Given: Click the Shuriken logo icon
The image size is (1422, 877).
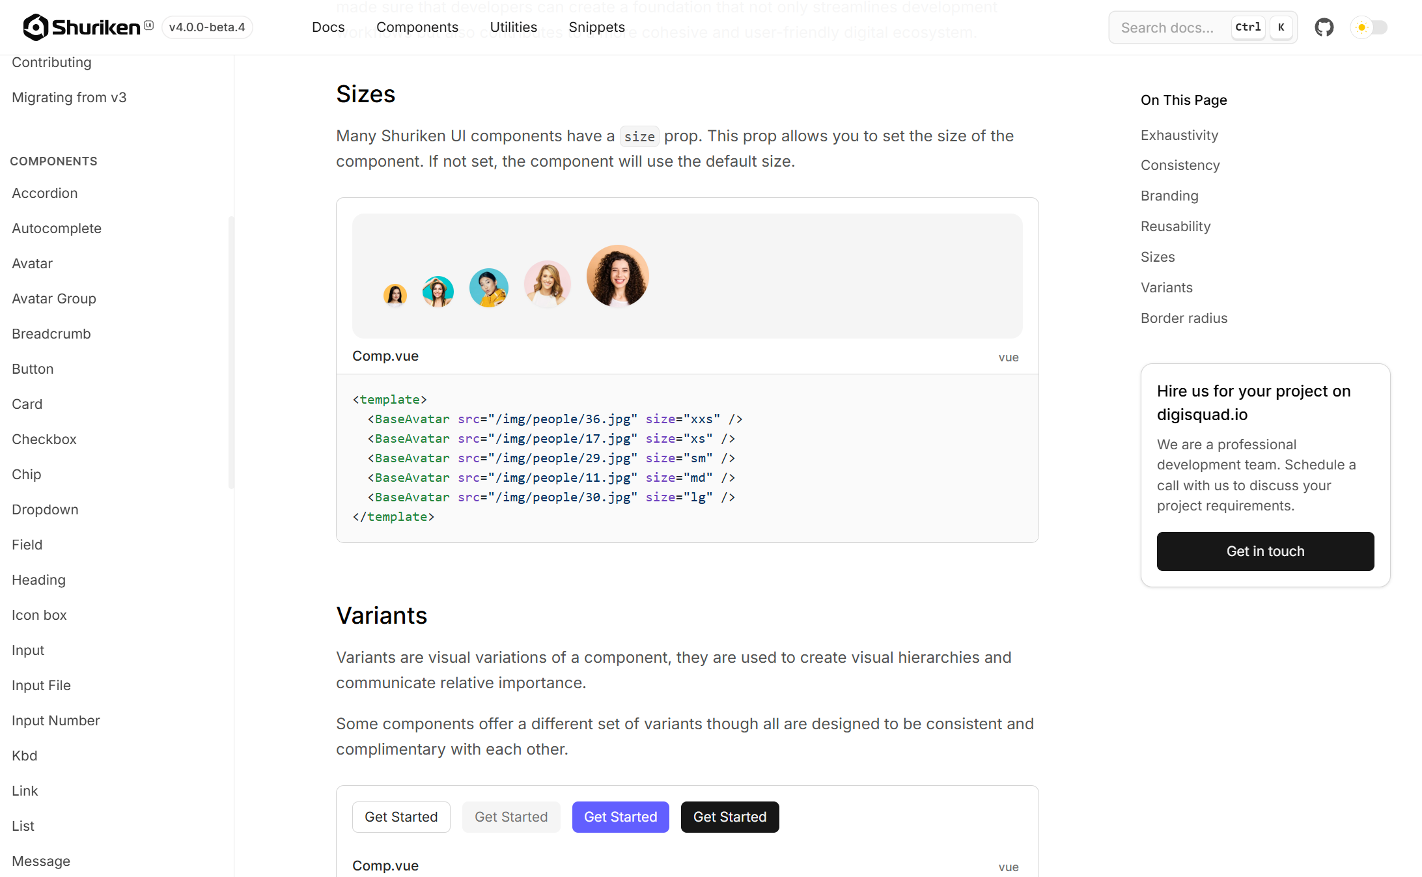Looking at the screenshot, I should click(36, 27).
